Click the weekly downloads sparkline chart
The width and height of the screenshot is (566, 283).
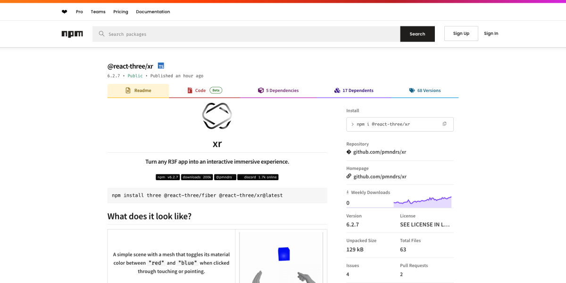click(x=423, y=202)
